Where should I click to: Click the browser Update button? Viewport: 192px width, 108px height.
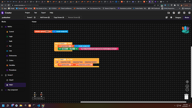click(x=187, y=5)
